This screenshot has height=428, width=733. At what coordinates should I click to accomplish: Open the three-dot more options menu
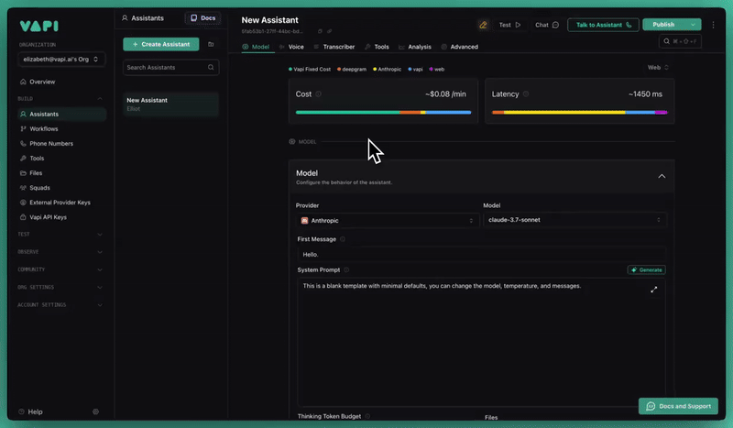click(x=713, y=25)
